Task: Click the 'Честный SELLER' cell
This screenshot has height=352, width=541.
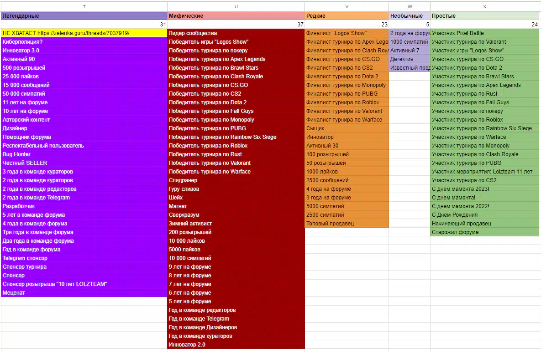Action: coord(84,163)
